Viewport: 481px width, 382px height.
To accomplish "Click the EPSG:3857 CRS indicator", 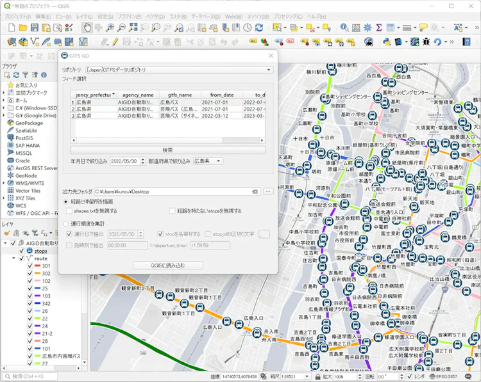I will [444, 376].
